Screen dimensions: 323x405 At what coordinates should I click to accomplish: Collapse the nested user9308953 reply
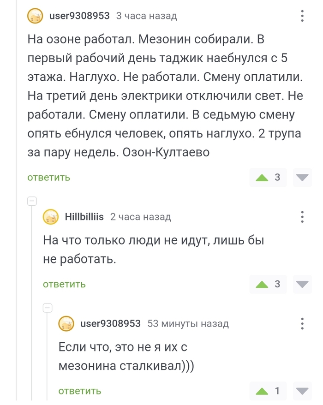point(47,308)
